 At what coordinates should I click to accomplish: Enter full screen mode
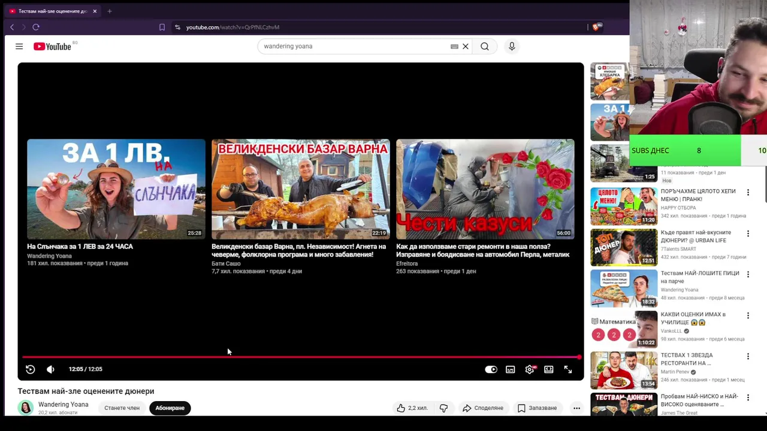coord(568,369)
